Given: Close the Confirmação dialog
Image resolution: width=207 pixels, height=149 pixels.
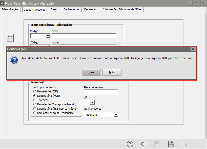Looking at the screenshot, I should 193,49.
